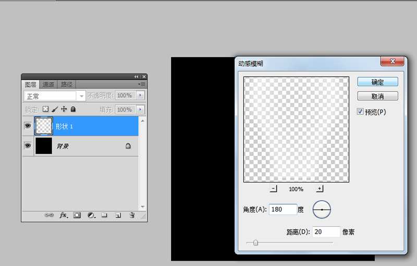Viewport: 417px width, 266px height.
Task: Click the 距离 distance slider handle
Action: tap(255, 243)
